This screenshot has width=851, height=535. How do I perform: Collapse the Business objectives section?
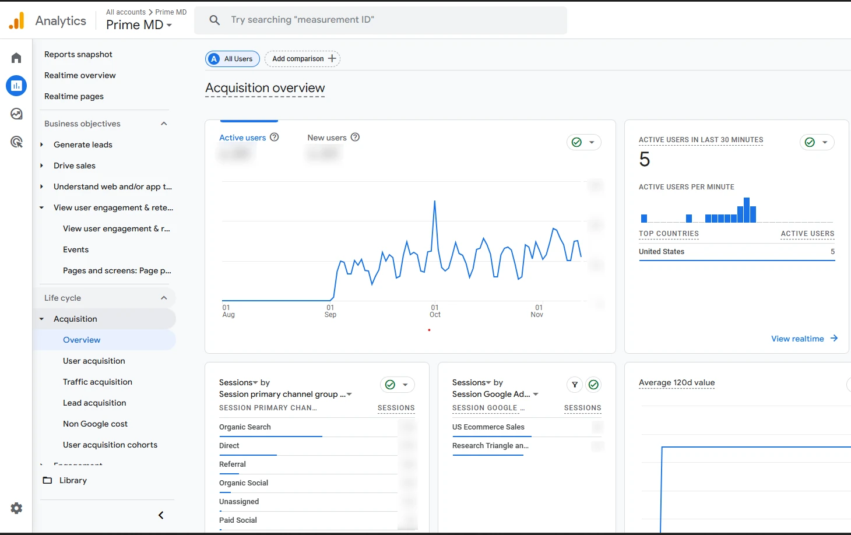coord(164,124)
